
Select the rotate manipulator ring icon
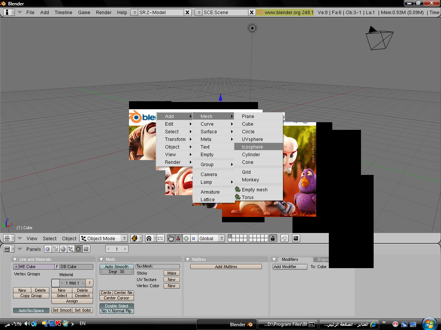coord(186,238)
